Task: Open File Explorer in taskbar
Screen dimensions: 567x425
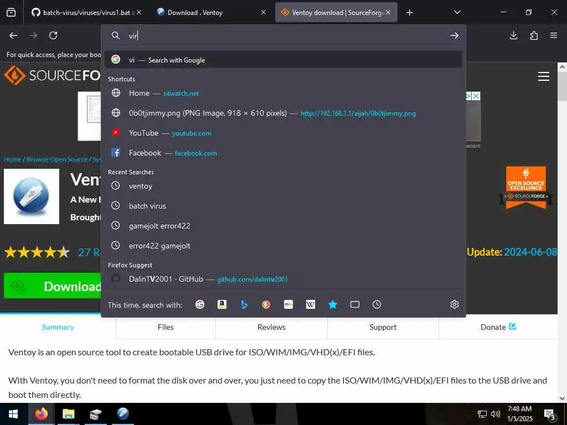Action: 68,414
